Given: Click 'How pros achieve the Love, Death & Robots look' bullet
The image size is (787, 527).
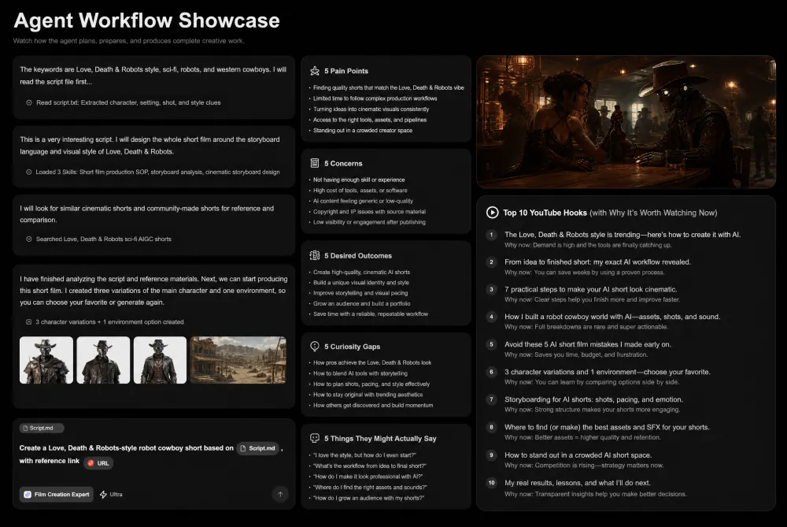Looking at the screenshot, I should tap(372, 362).
